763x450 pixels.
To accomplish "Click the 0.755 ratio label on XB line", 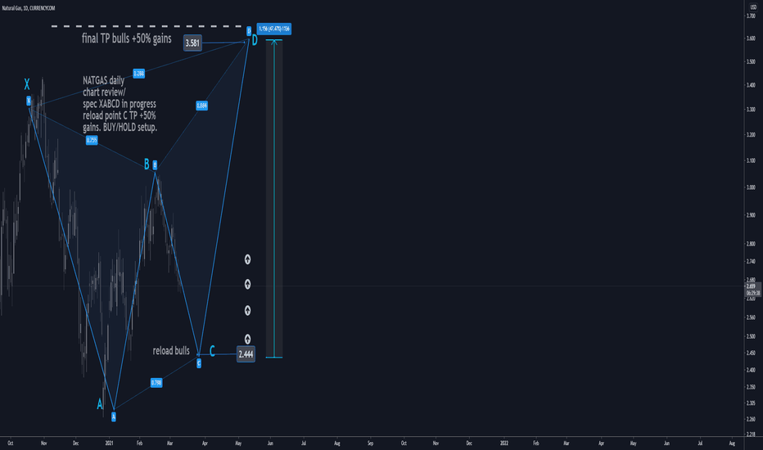I will pyautogui.click(x=92, y=140).
